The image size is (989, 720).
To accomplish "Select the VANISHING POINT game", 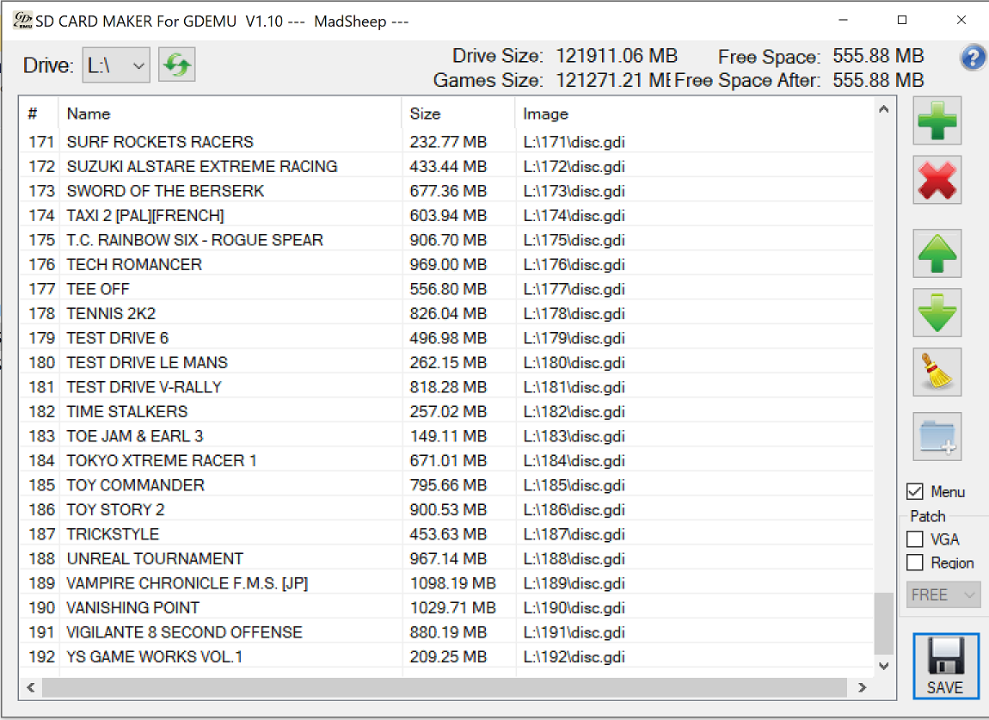I will pos(446,607).
